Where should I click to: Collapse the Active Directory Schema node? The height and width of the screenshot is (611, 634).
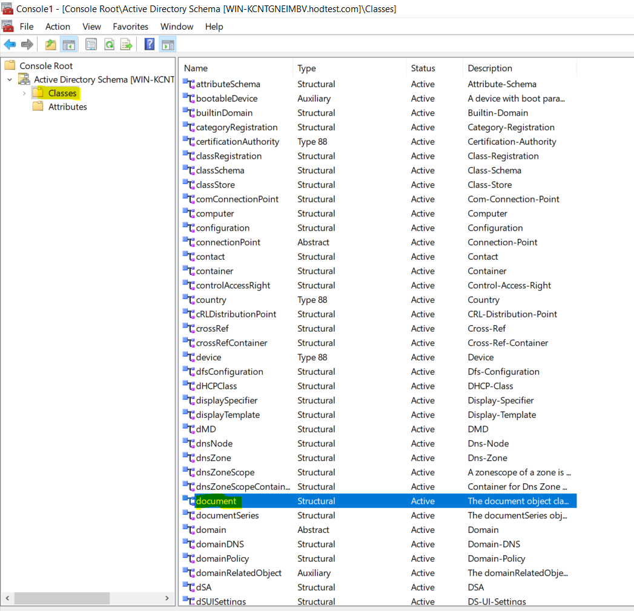[9, 79]
